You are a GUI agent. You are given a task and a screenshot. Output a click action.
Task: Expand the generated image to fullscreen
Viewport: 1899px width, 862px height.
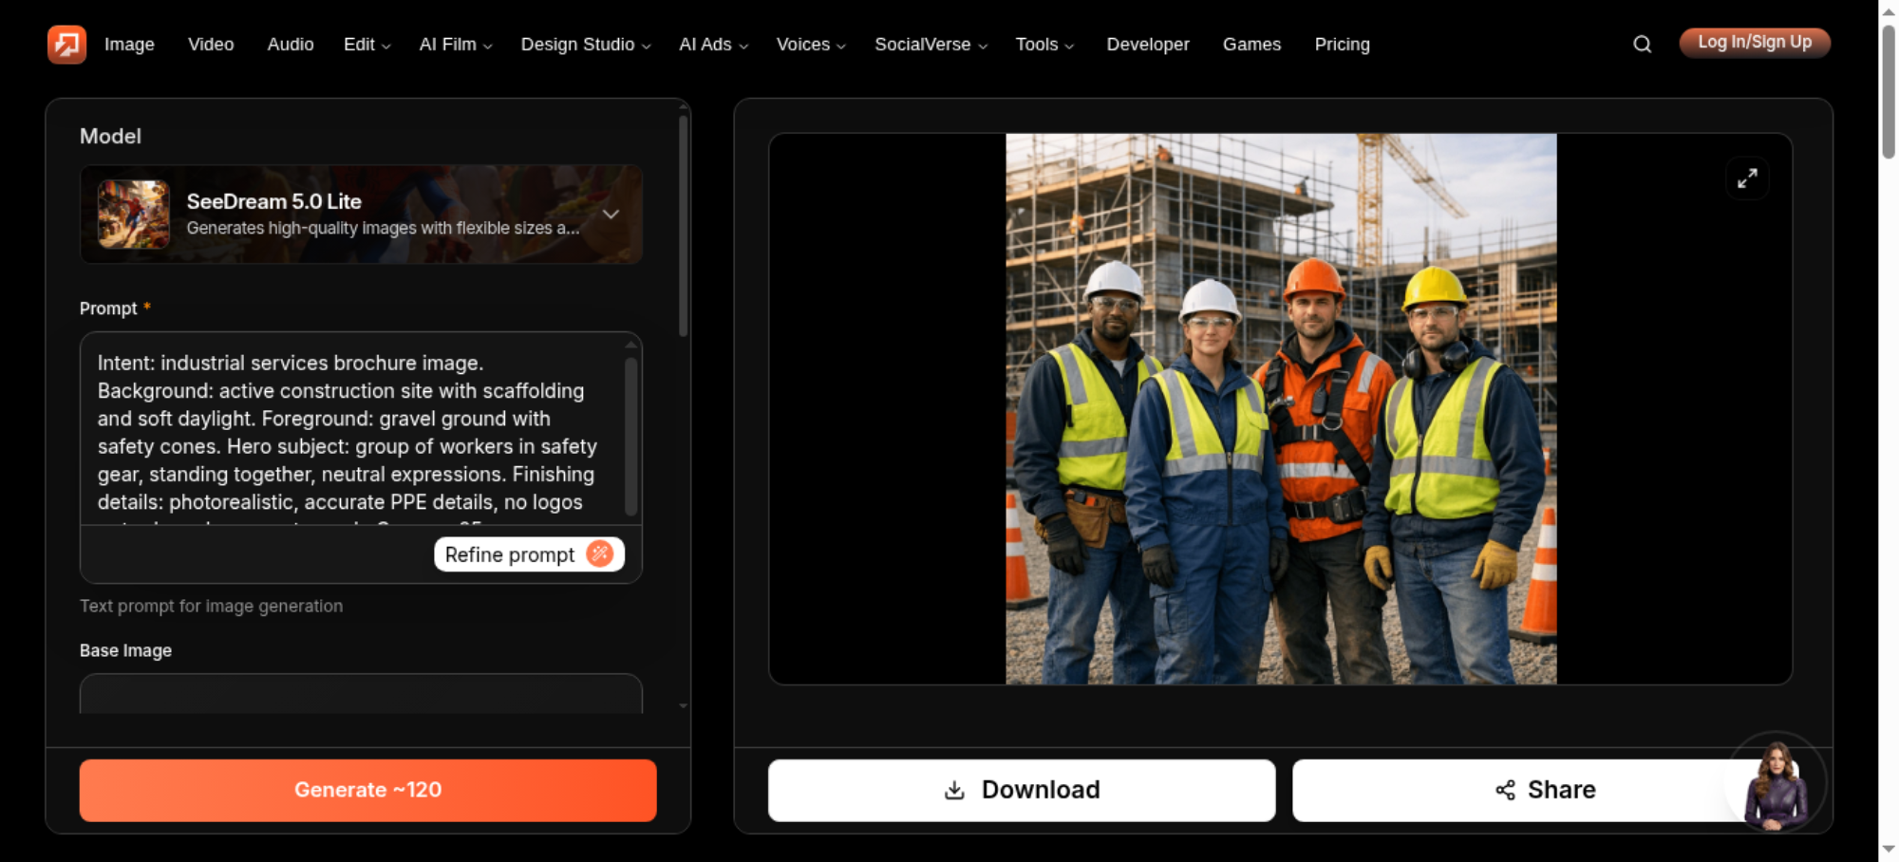tap(1747, 178)
